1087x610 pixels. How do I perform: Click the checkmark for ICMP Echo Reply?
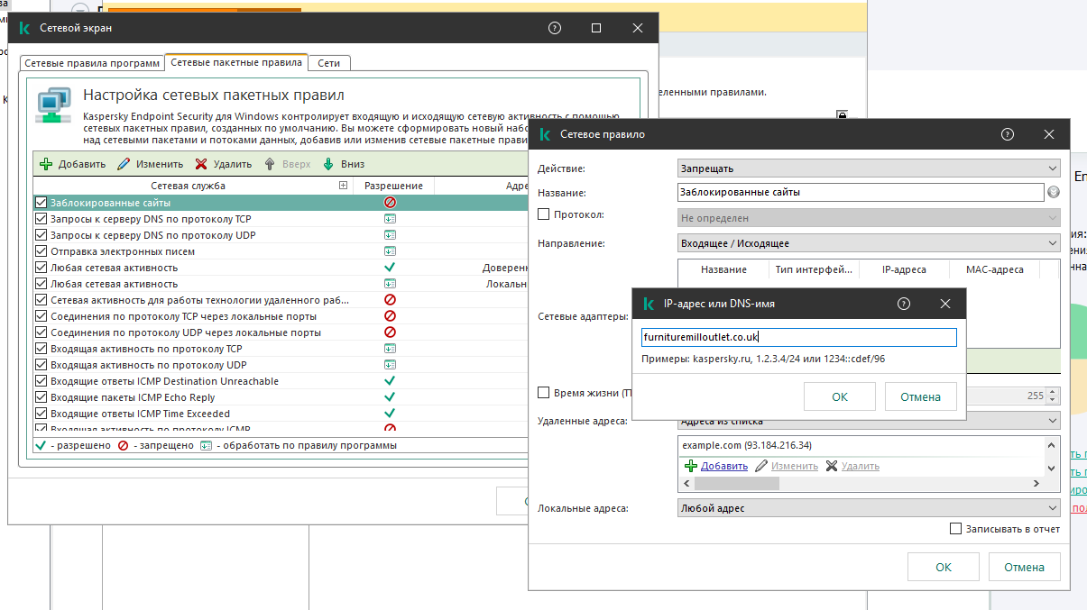390,397
